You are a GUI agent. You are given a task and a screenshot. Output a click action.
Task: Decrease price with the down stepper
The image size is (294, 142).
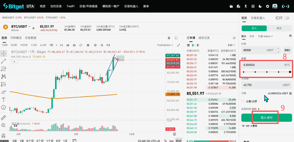pos(278,52)
